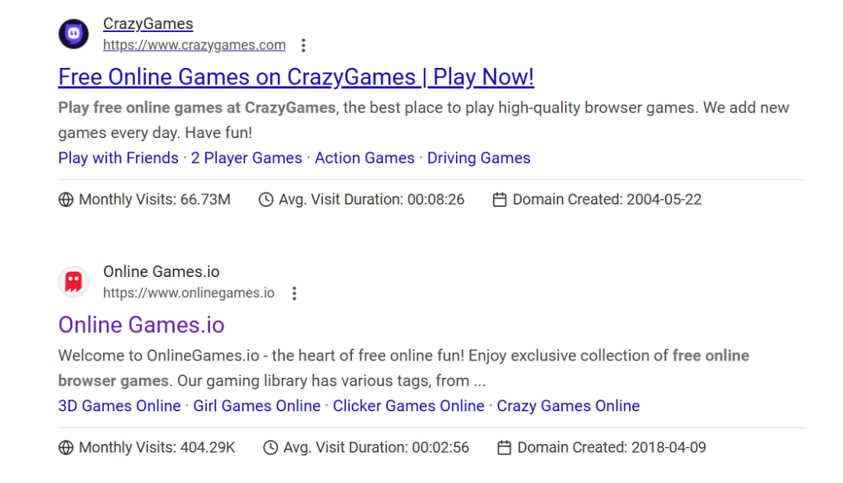Screen dimensions: 843x483
Task: Click the CrazyGames site name link
Action: click(148, 23)
